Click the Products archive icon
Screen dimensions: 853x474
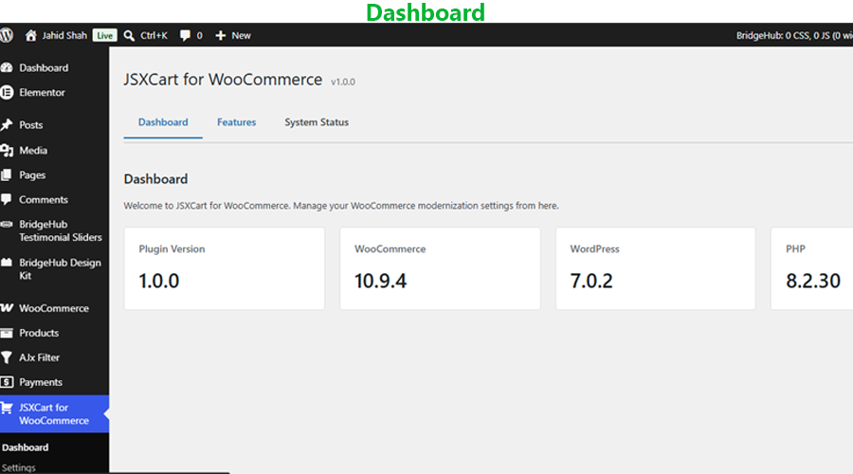pyautogui.click(x=7, y=333)
